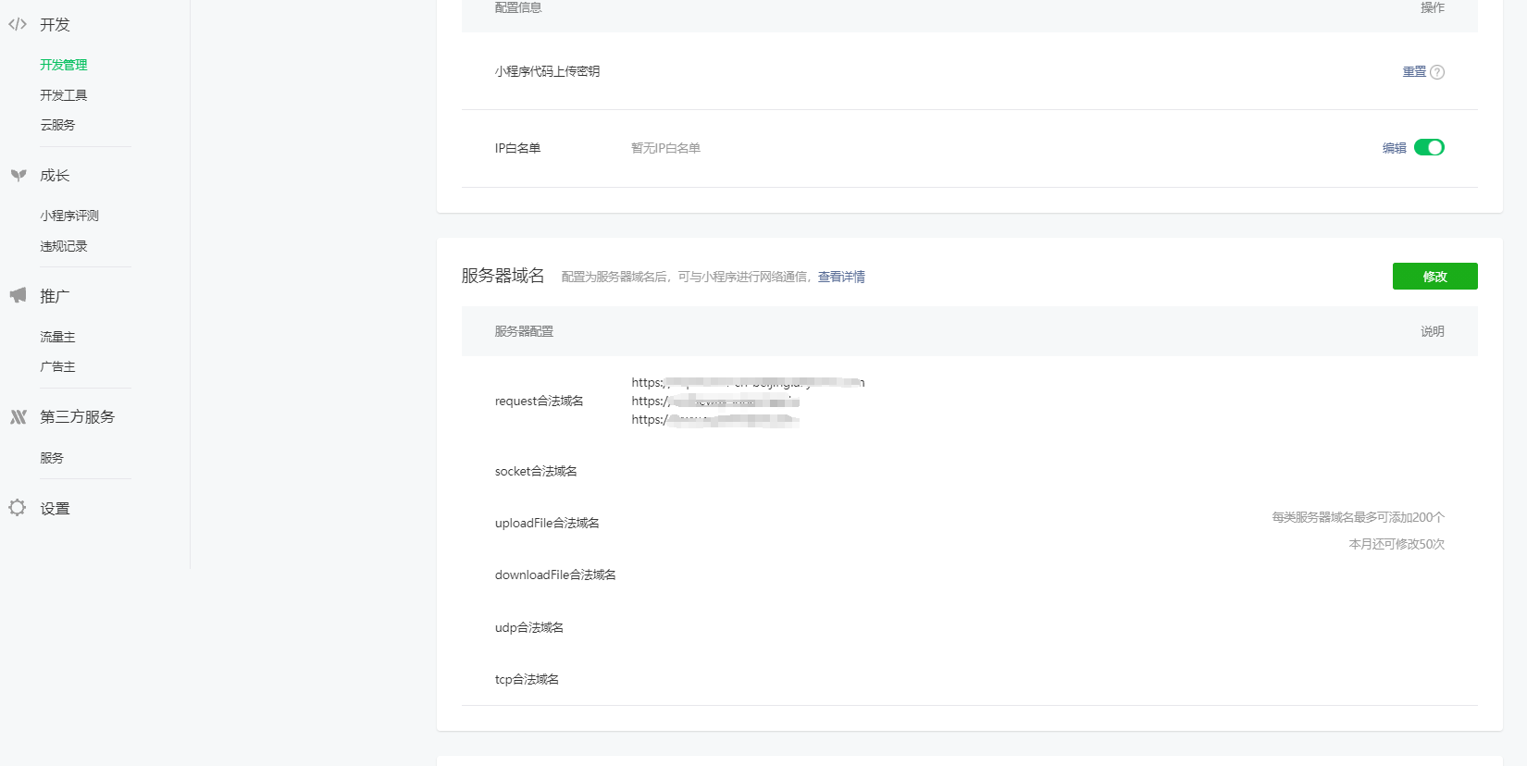Open 开发工具 in the sidebar

tap(63, 95)
